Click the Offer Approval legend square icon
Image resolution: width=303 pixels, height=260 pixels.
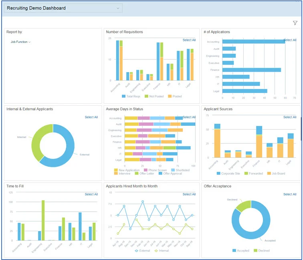point(161,173)
